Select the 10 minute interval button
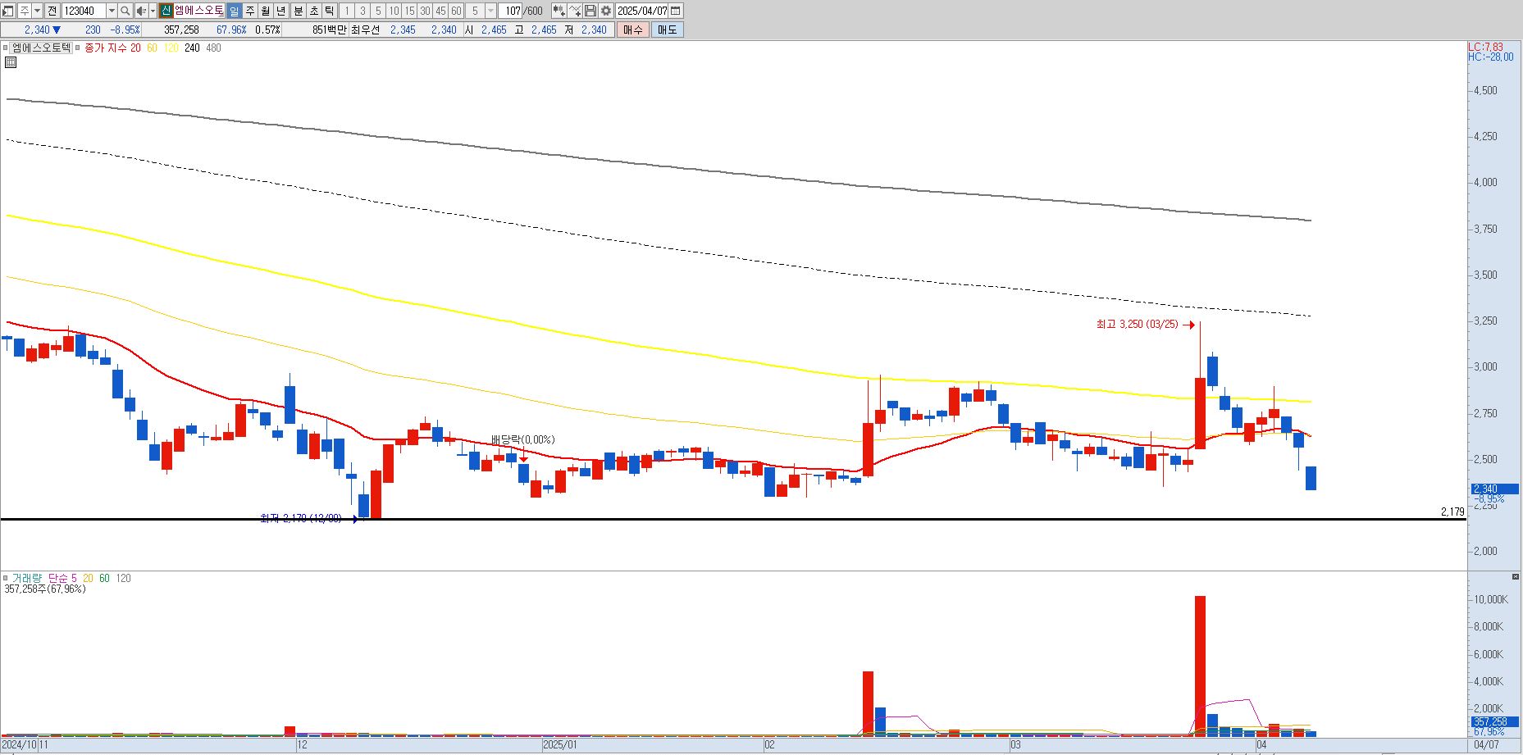 click(394, 11)
